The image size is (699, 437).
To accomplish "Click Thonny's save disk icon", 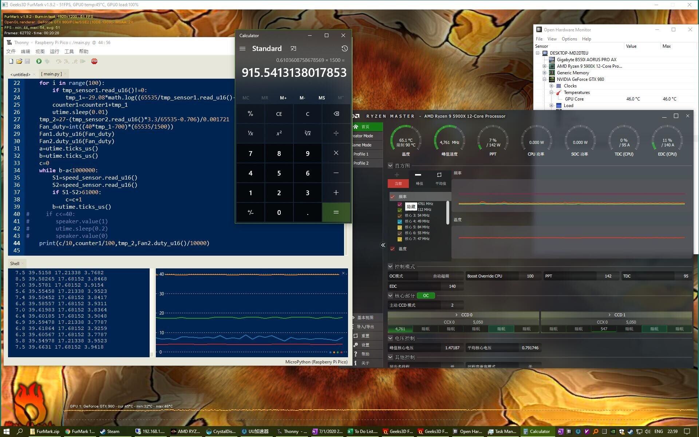I will (27, 61).
